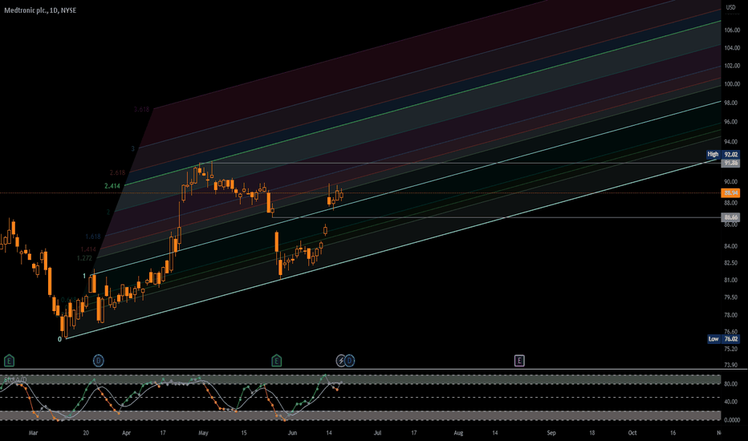Click the 100.00 price axis label
Screen dimensions: 748x441
pyautogui.click(x=732, y=84)
